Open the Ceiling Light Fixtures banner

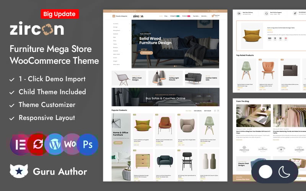tap(166, 78)
